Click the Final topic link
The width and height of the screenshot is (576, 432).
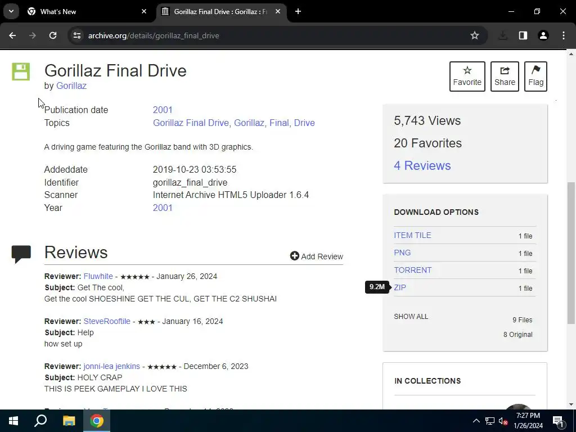279,123
